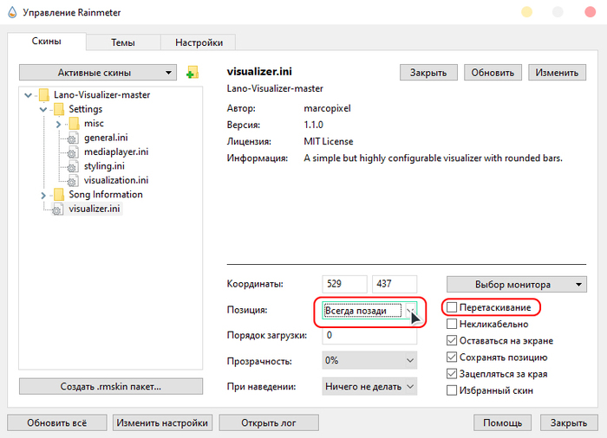Click the Создать .rmskin пакет button
This screenshot has height=438, width=607.
pyautogui.click(x=110, y=386)
